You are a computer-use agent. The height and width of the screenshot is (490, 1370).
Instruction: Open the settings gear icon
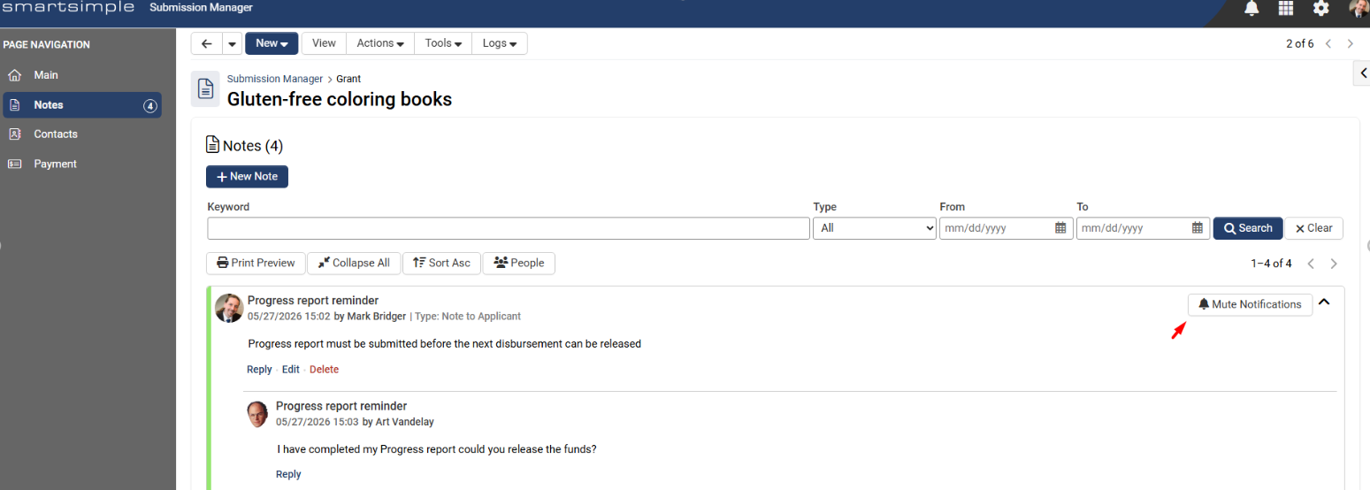[1320, 8]
